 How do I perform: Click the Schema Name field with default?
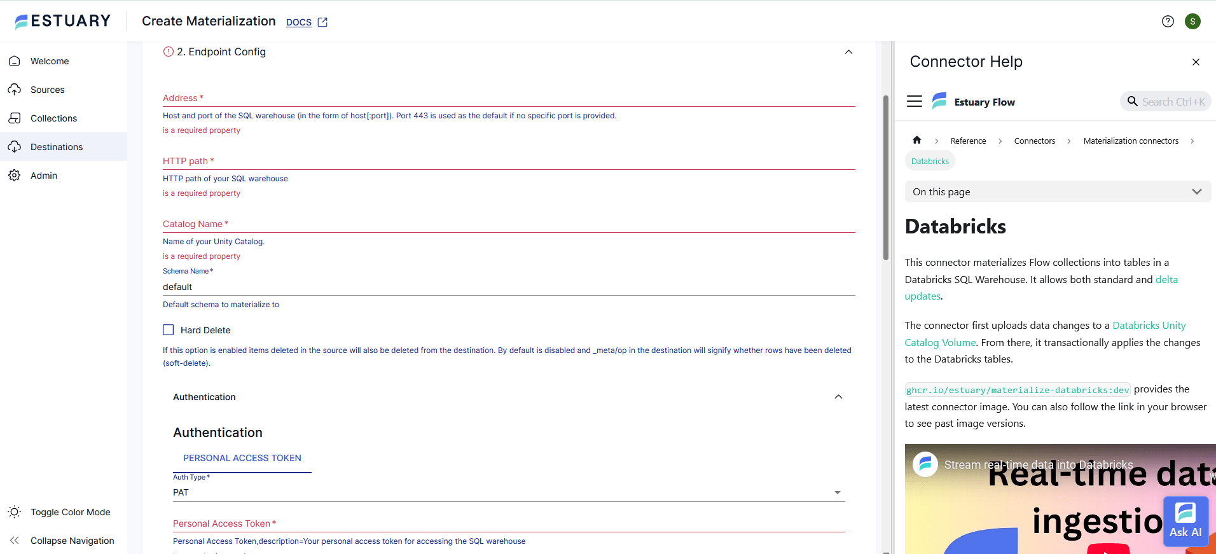coord(509,287)
